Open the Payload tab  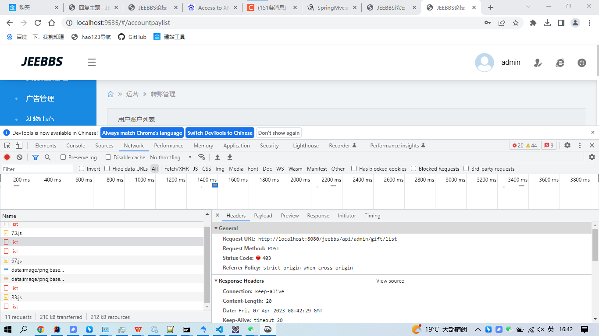pyautogui.click(x=263, y=216)
